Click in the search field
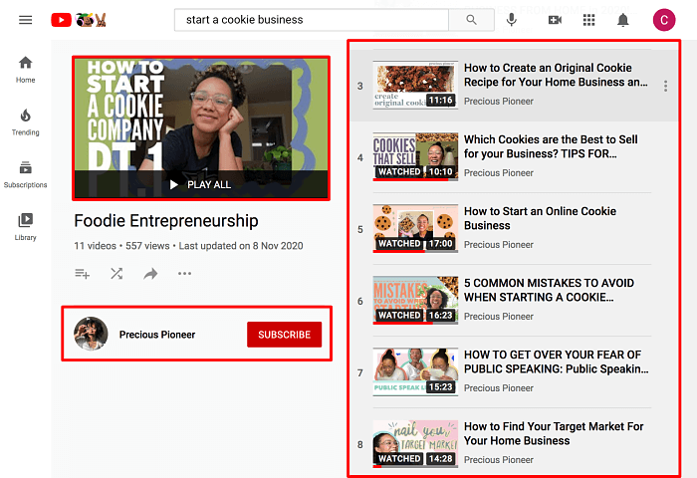Viewport: 697px width, 478px height. (311, 20)
